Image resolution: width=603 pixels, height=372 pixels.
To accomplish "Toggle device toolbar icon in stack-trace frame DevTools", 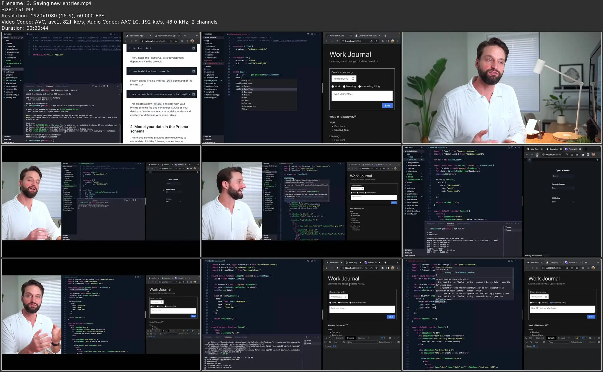I will (x=330, y=338).
